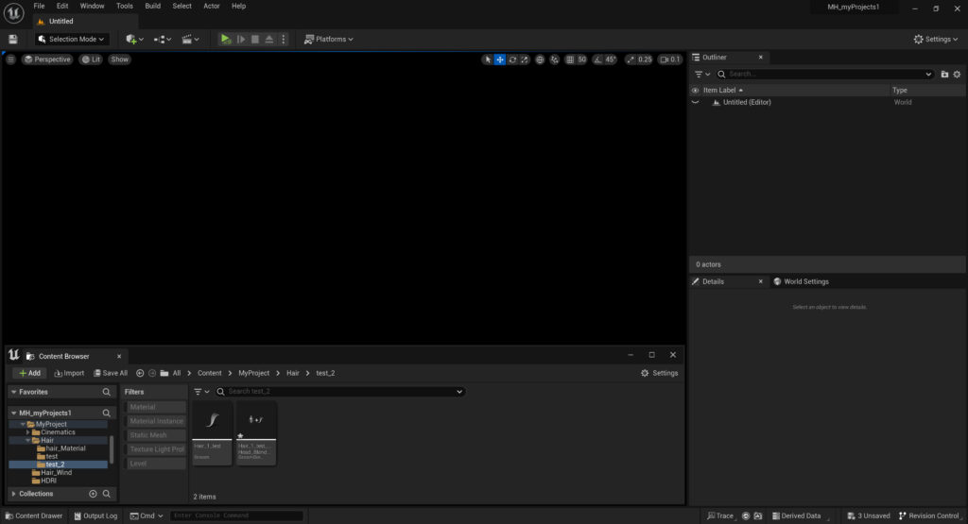Activate the Rotate tool
Screen dimensions: 968x524
pyautogui.click(x=512, y=59)
